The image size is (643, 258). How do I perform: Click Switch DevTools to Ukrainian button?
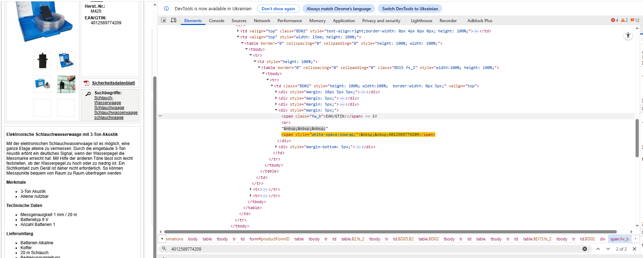coord(410,8)
